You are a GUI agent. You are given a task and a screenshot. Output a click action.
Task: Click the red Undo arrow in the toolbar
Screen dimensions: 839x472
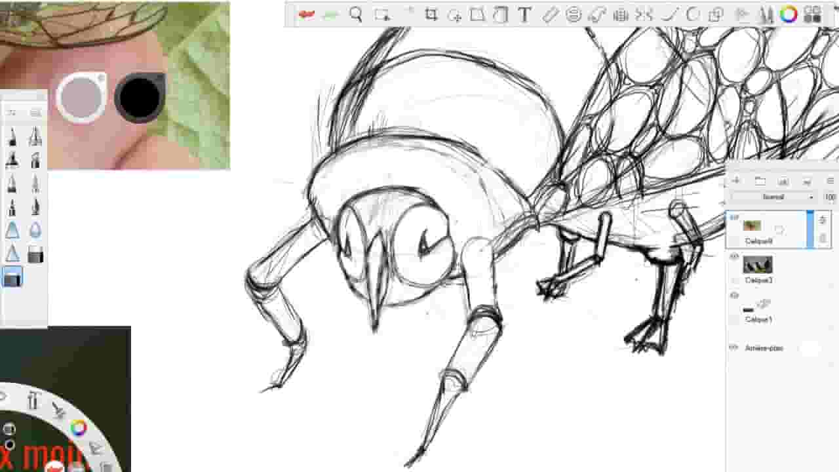point(306,14)
